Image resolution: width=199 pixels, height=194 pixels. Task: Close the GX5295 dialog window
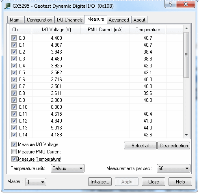(x=186, y=4)
